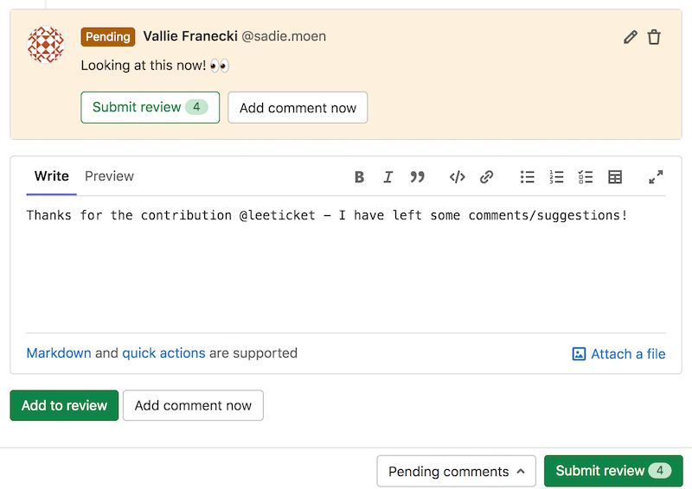Image resolution: width=692 pixels, height=489 pixels.
Task: Add a hyperlink via link icon
Action: coord(486,177)
